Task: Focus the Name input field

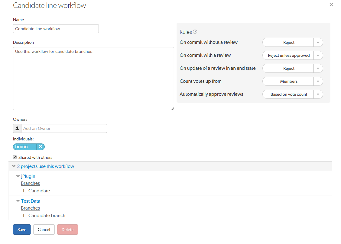Action: (x=56, y=29)
